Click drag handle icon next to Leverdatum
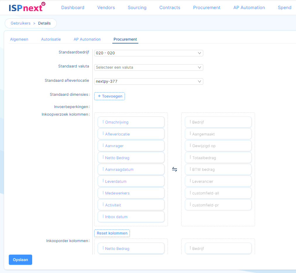Viewport: 296px width, 273px height. point(103,181)
